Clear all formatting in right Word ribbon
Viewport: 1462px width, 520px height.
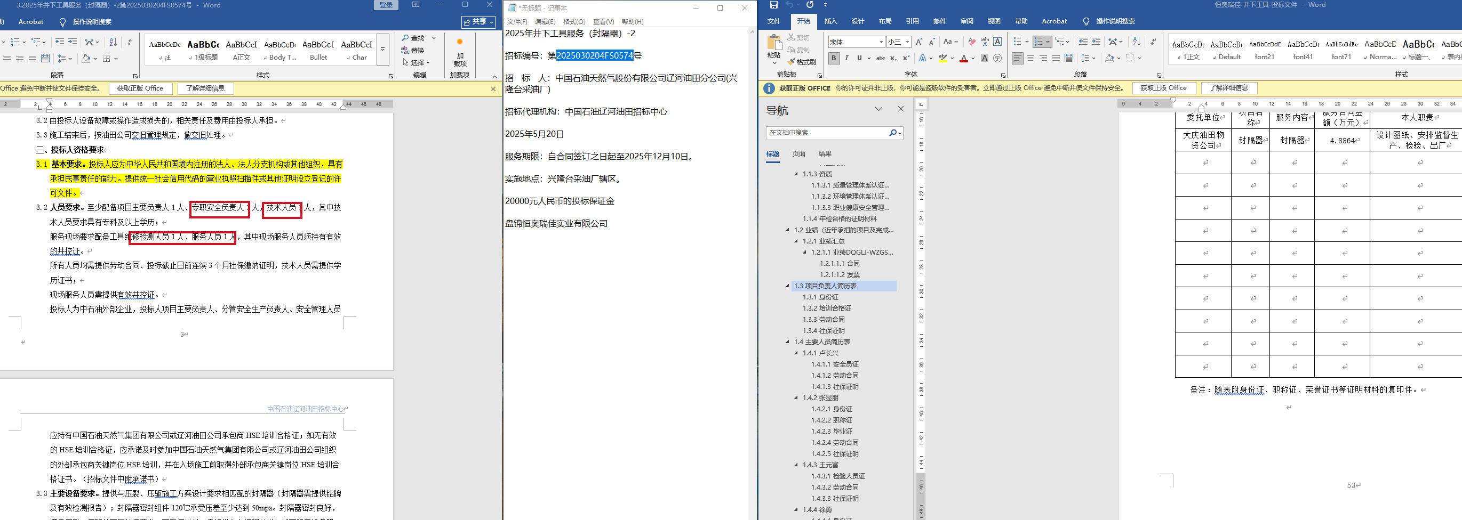point(972,42)
